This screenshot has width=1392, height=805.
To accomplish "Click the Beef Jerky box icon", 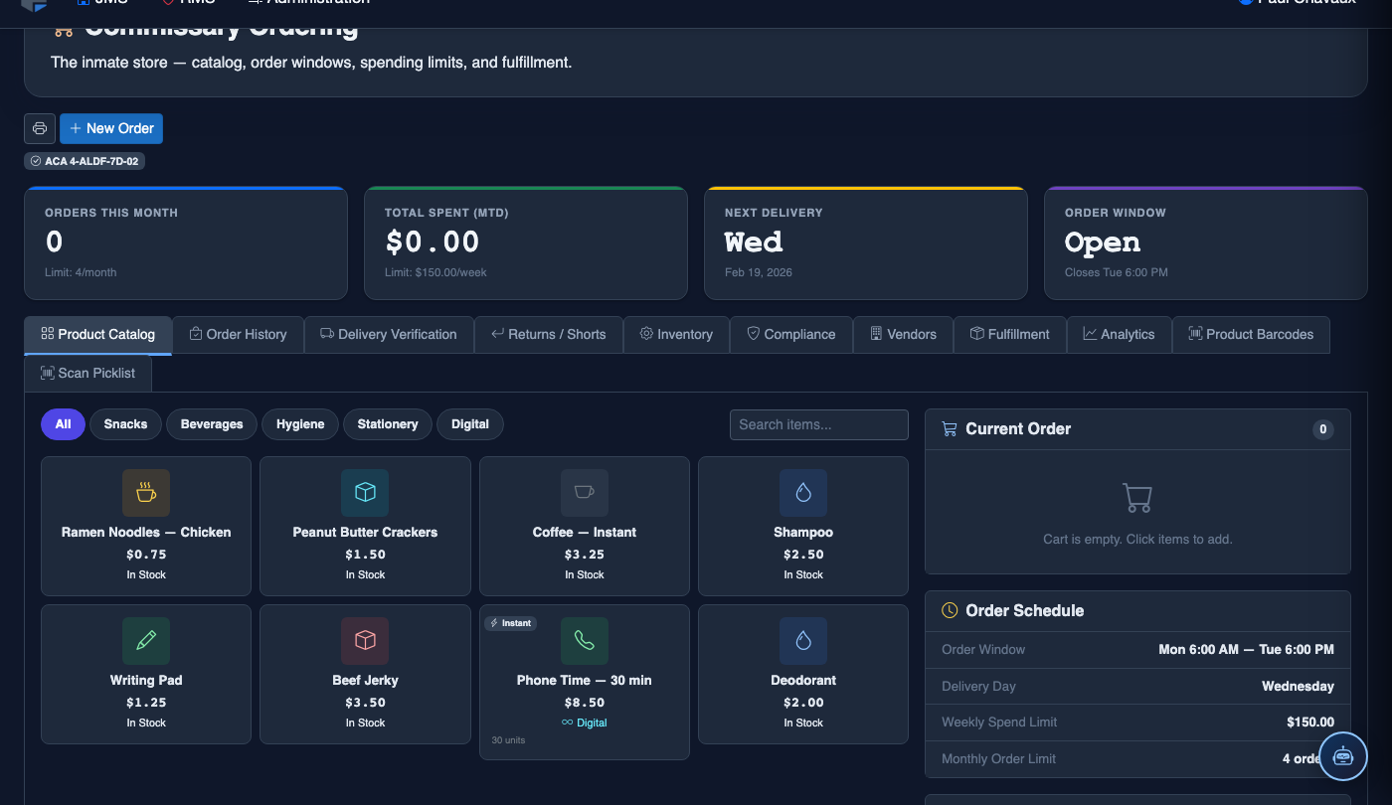I will 365,641.
